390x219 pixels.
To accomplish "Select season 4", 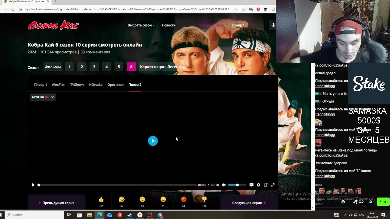I will (106, 67).
